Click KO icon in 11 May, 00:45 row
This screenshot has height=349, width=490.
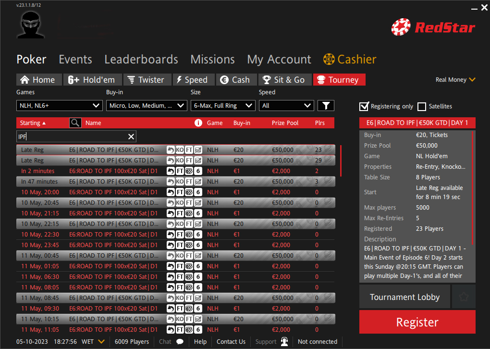pos(180,256)
